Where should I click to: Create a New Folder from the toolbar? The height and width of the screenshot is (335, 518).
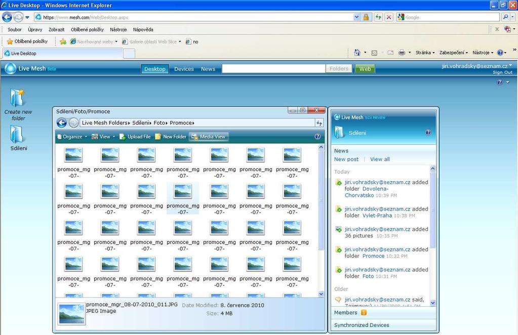(171, 137)
